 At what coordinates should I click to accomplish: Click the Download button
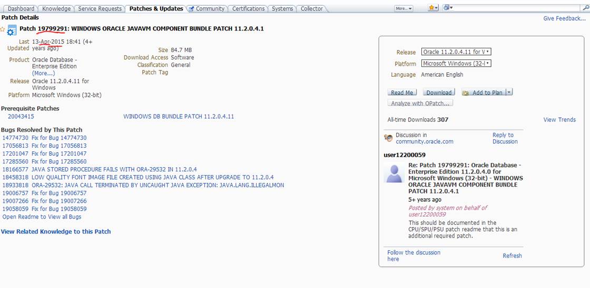coord(439,92)
